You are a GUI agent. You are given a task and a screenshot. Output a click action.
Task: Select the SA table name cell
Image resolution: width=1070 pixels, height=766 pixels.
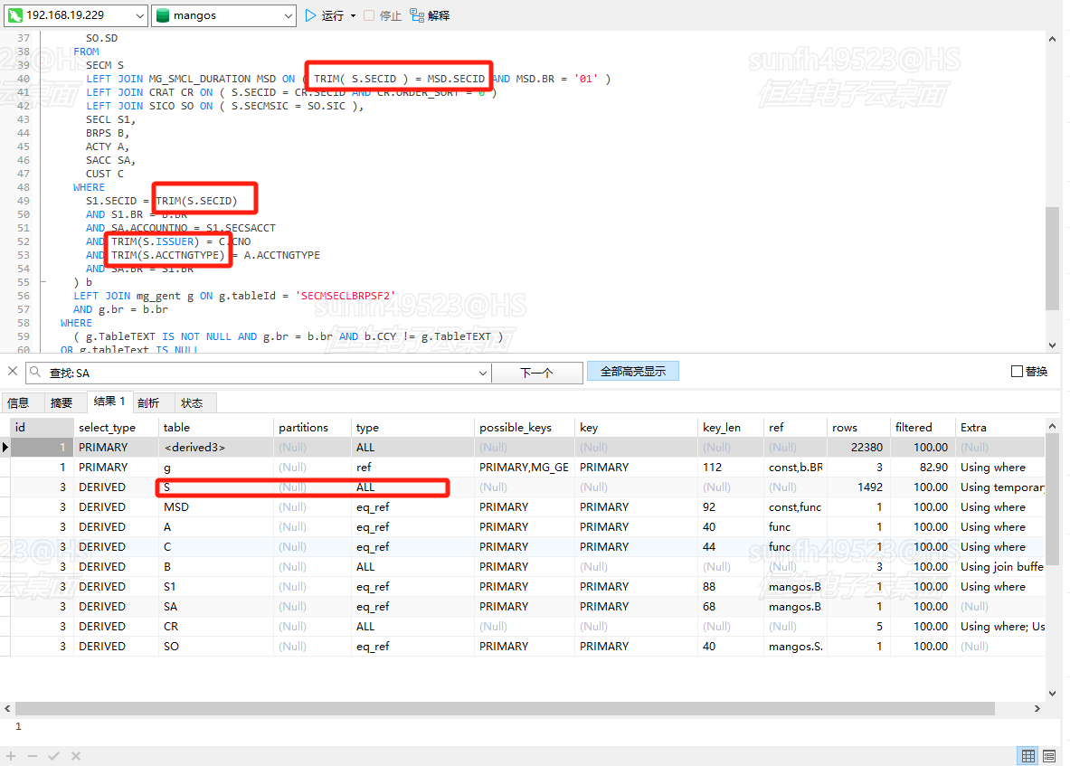pos(216,607)
